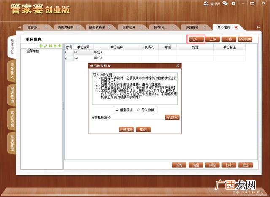Viewport: 270px width, 197px height.
Task: Select the 导入数据 radio option
Action: click(138, 110)
